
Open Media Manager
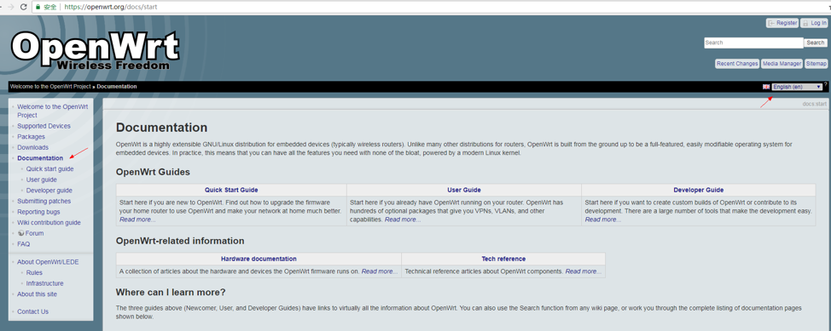click(x=782, y=64)
